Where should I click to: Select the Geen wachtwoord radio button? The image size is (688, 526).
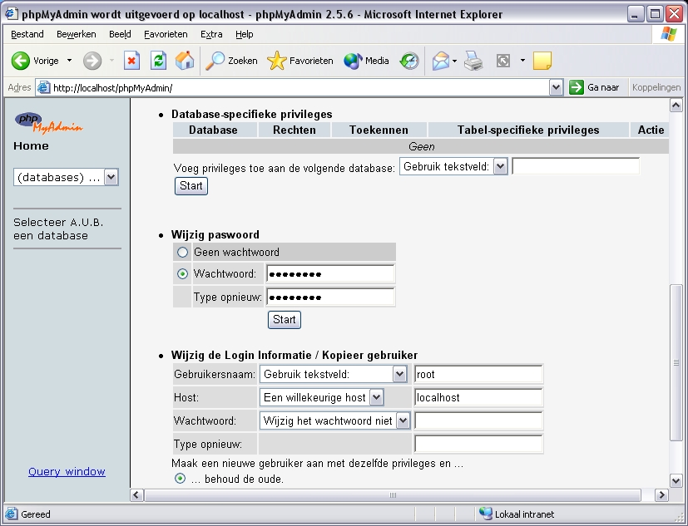point(182,253)
